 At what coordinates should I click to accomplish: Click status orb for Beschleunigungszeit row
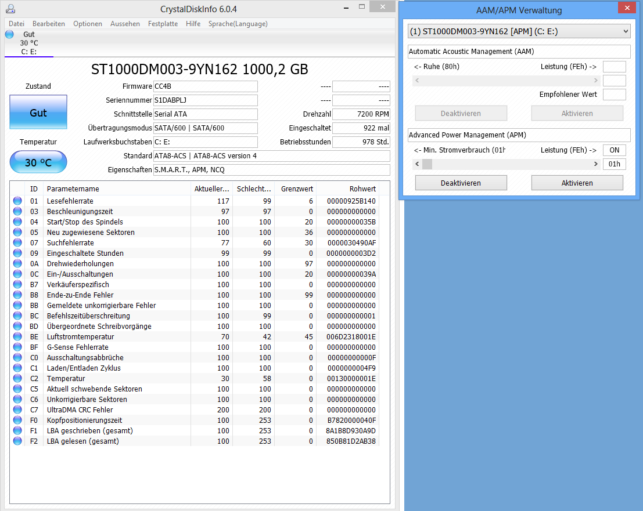17,211
